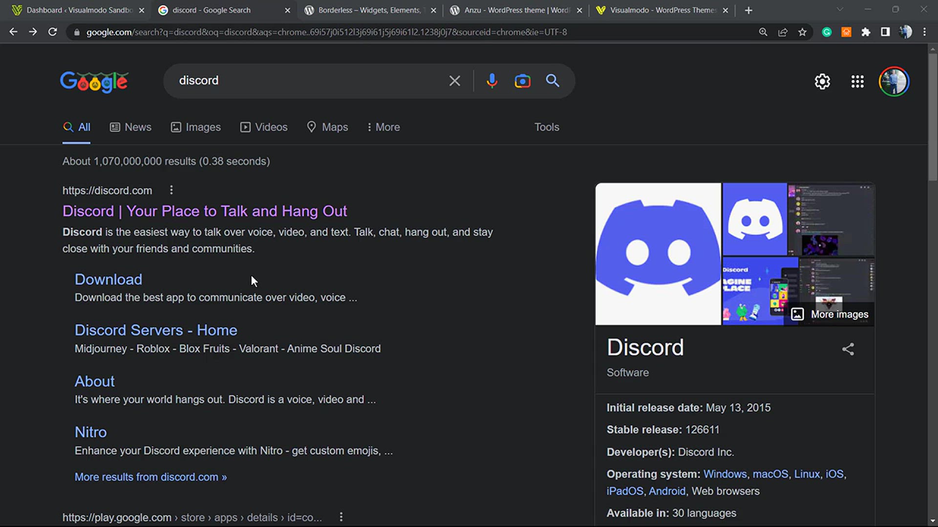The image size is (938, 527).
Task: Open Discord app screenshot thumbnail top-right
Action: [x=831, y=219]
